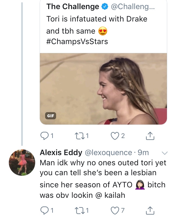Open tweet options chevron beside 9m
Viewport: 176px width, 216px height.
[164, 153]
